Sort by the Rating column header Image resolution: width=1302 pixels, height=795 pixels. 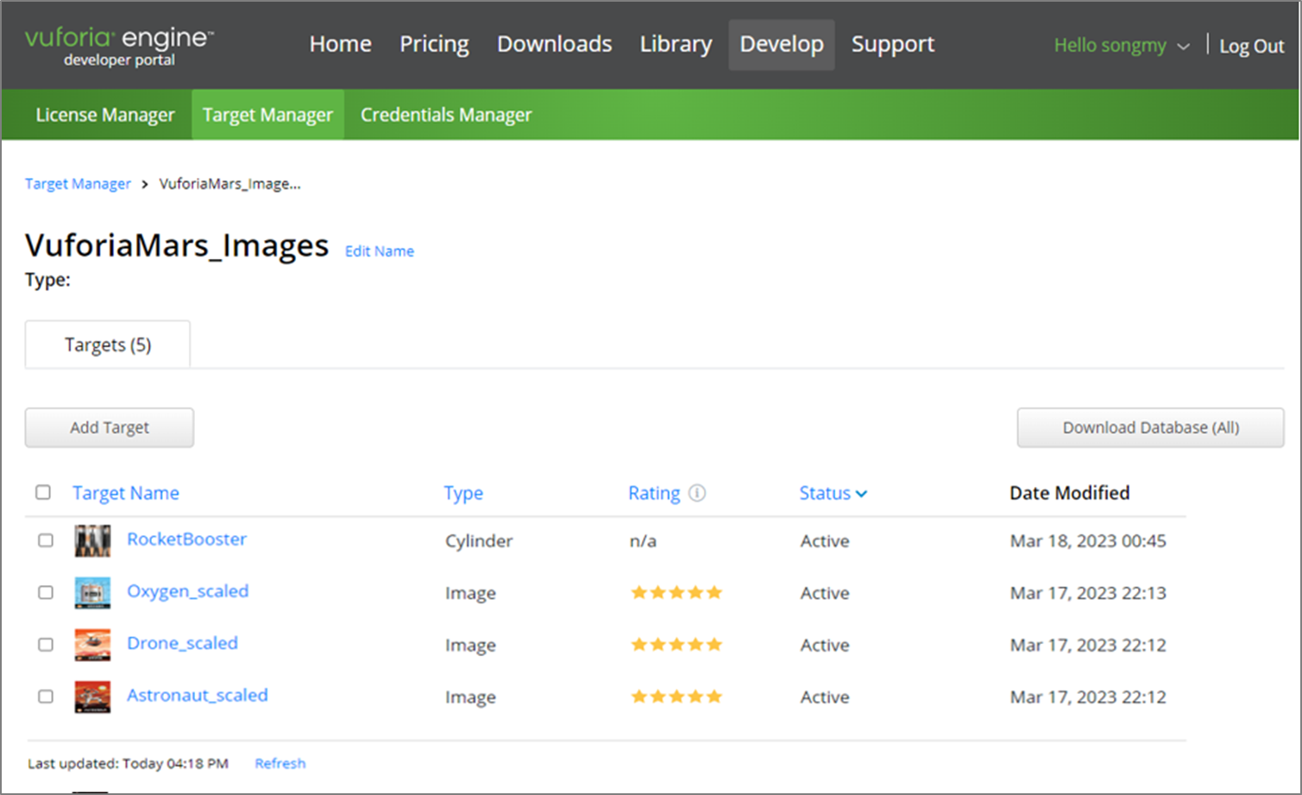pyautogui.click(x=654, y=493)
